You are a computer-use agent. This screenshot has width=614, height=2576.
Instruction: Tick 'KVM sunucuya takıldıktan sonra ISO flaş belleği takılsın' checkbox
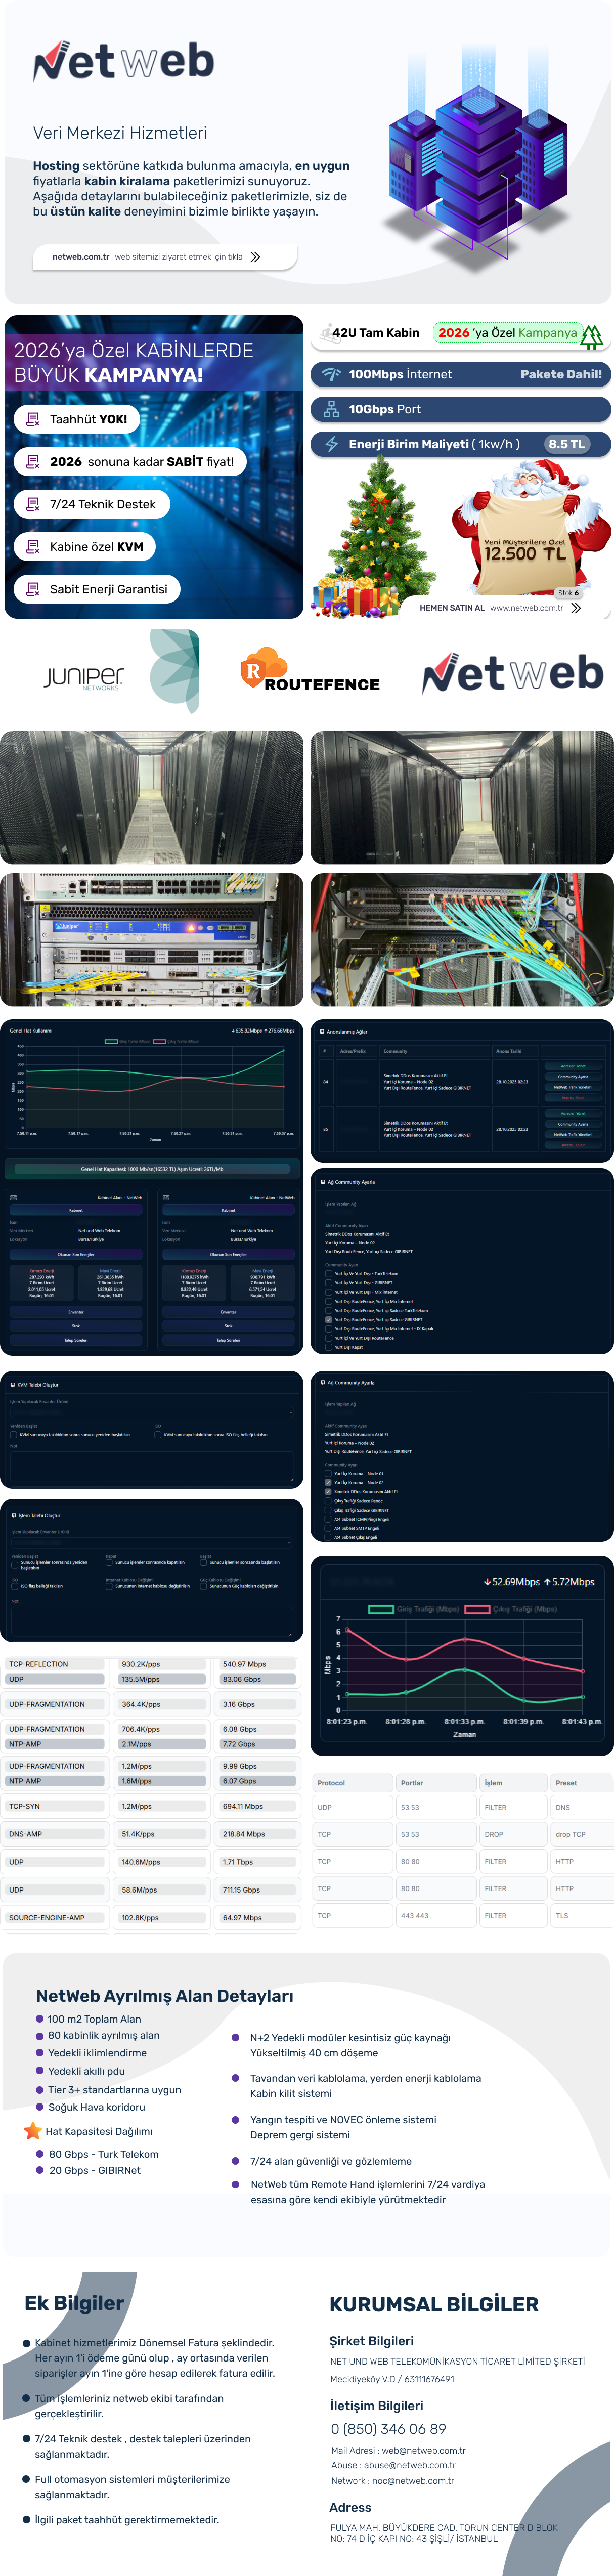(x=158, y=1434)
